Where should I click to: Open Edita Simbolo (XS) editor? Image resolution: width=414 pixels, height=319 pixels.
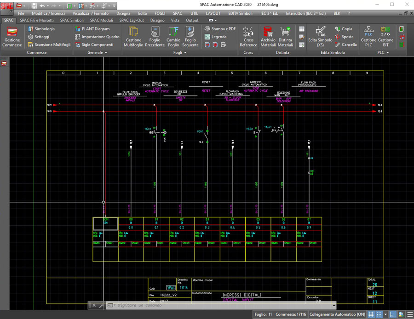(x=320, y=36)
